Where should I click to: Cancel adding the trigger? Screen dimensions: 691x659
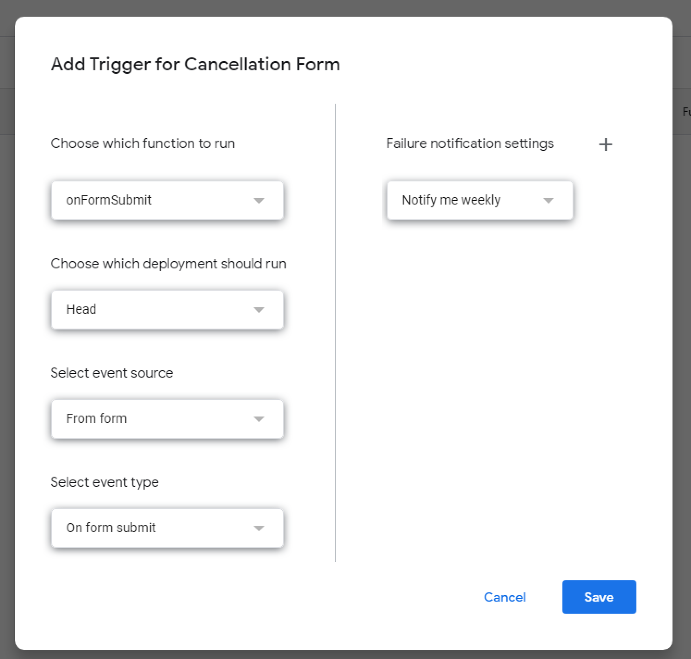[505, 597]
